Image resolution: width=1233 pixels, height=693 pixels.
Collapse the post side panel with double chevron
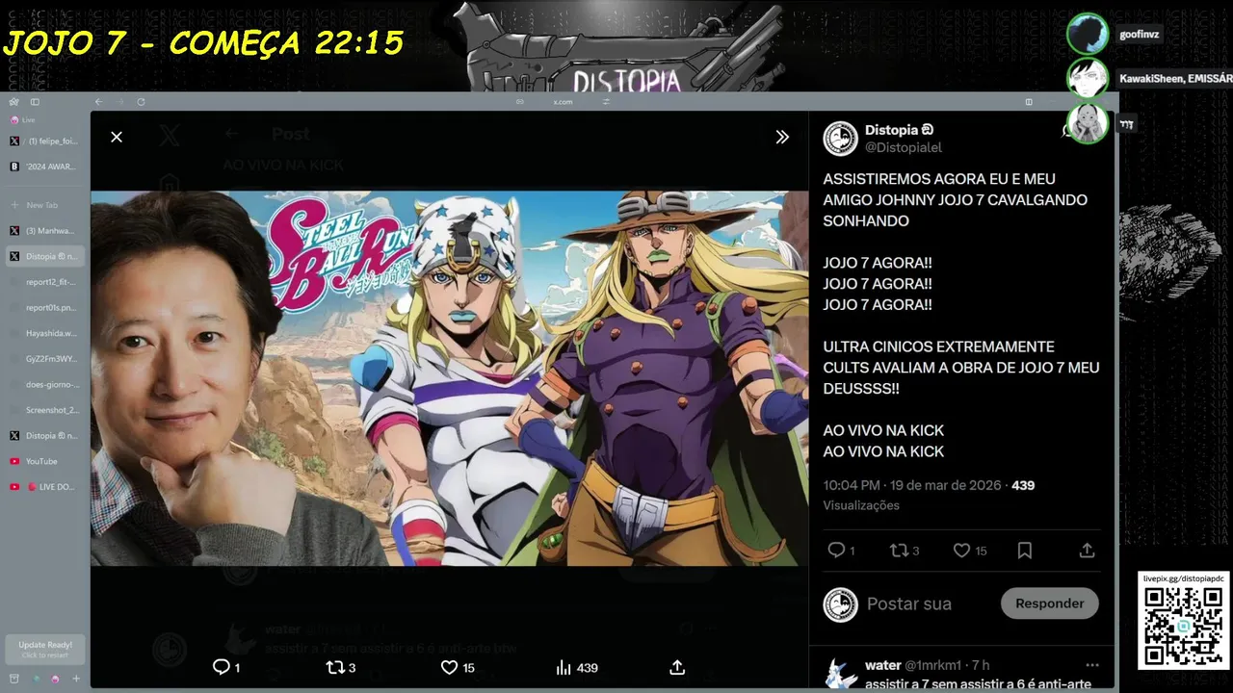pos(782,137)
